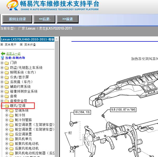This screenshot has width=158, height=157.
Task: Expand all menus with 菜单展开
Action: pos(11,45)
